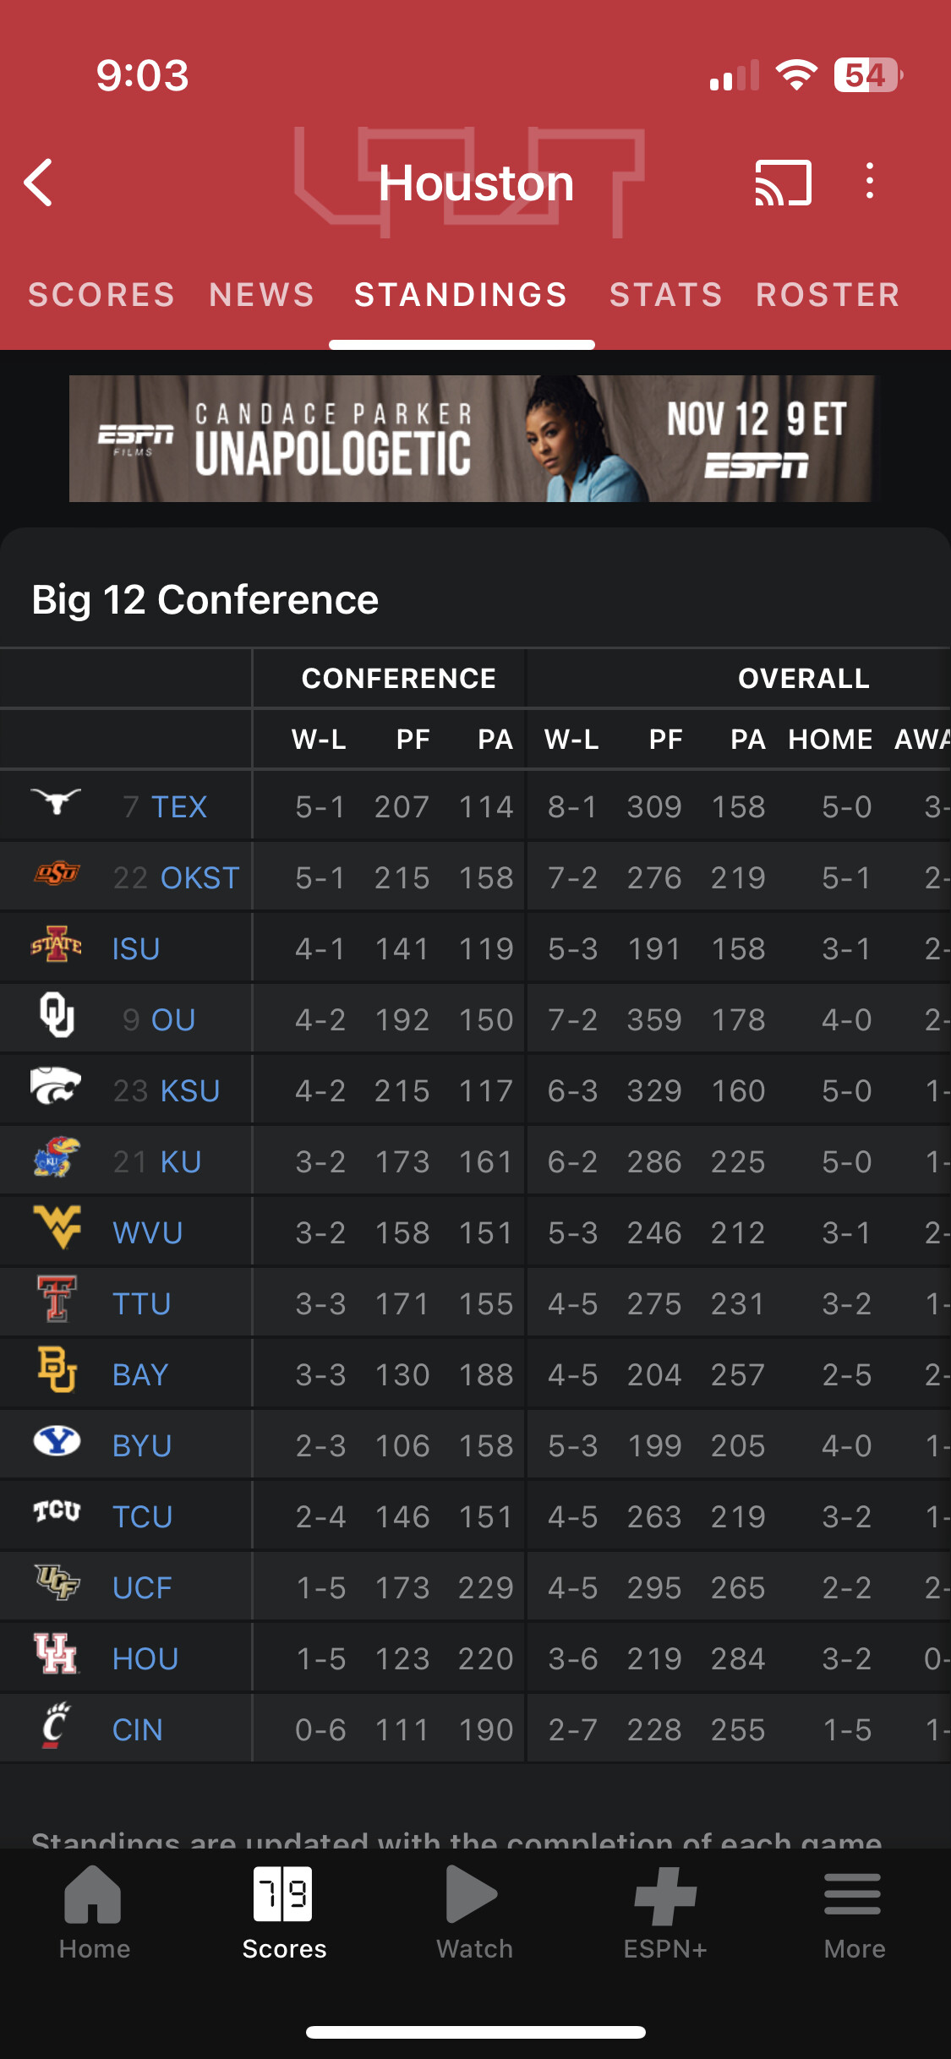Open the CIN team link
Screen dimensions: 951x2059
[x=138, y=1730]
